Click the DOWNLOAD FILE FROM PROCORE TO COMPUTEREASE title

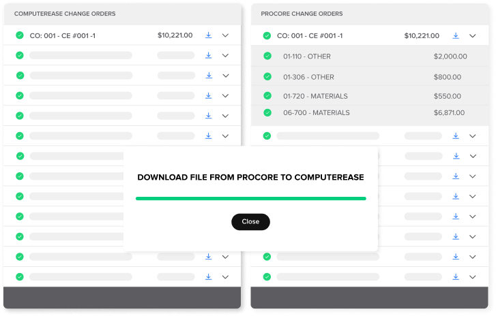[x=250, y=178]
